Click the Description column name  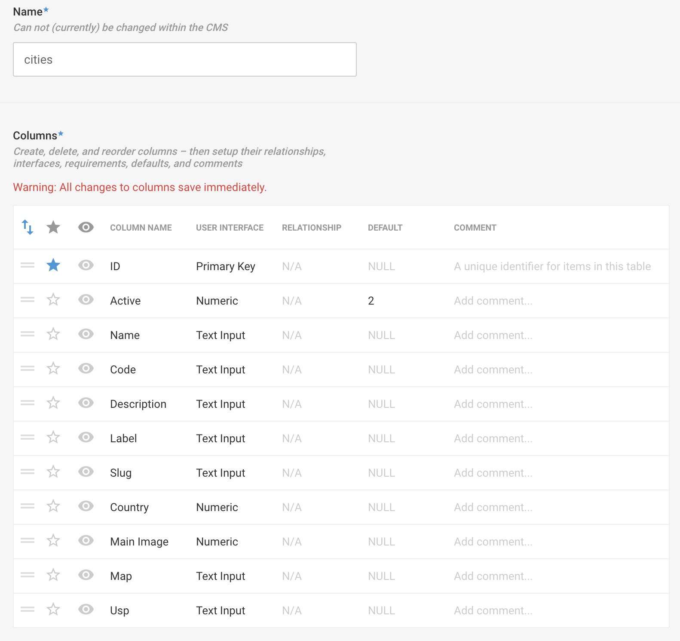pyautogui.click(x=138, y=404)
